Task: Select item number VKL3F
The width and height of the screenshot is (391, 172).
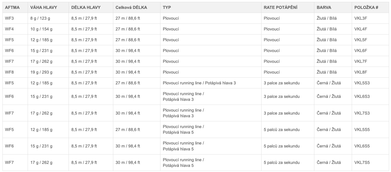Action: 361,18
